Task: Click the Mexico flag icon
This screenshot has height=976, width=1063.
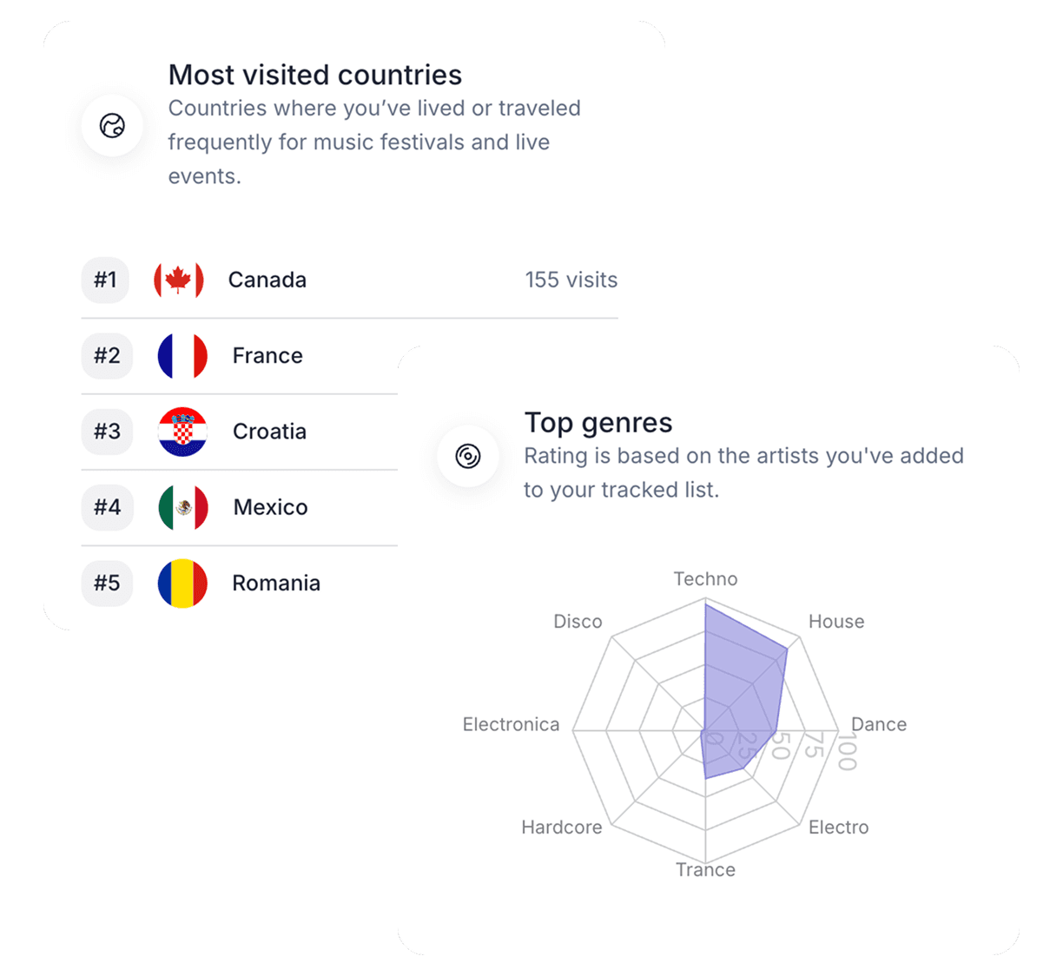Action: 183,507
